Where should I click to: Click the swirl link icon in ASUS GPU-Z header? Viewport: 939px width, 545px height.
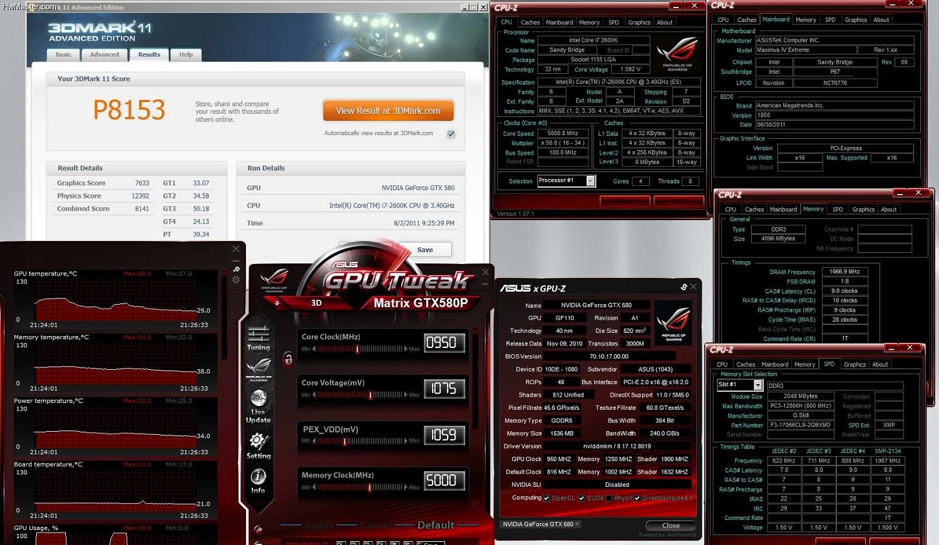[684, 287]
